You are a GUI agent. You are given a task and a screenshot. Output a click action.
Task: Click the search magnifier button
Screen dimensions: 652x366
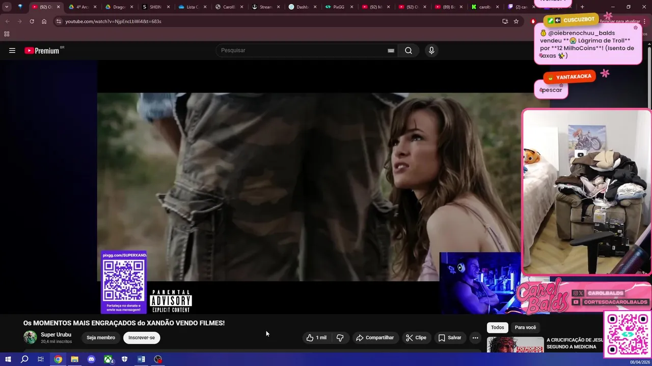[409, 50]
